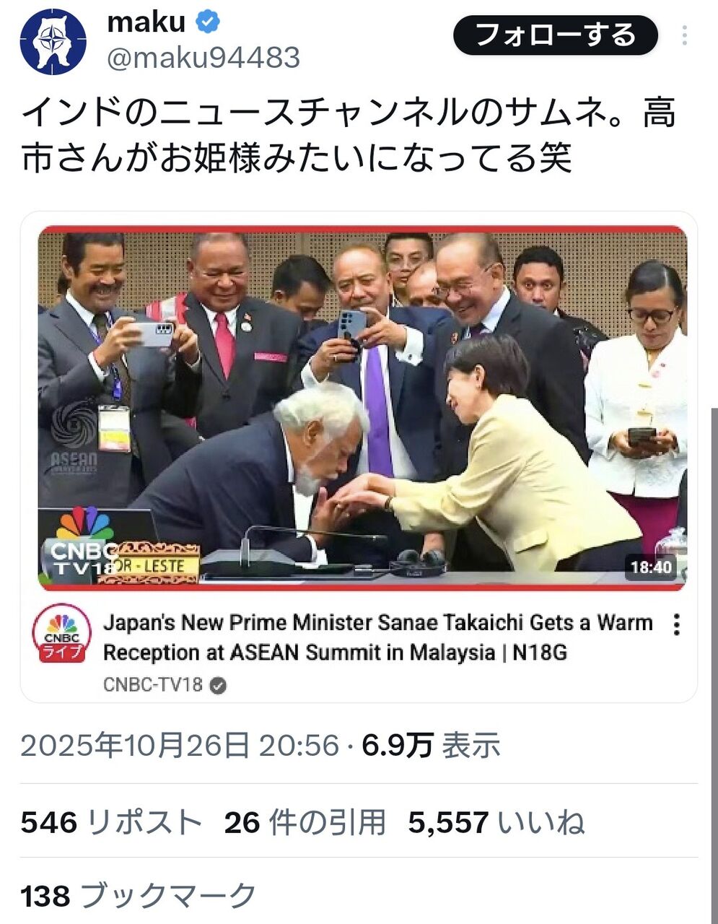View the 546 リポスト list
Image resolution: width=718 pixels, height=924 pixels.
(111, 822)
